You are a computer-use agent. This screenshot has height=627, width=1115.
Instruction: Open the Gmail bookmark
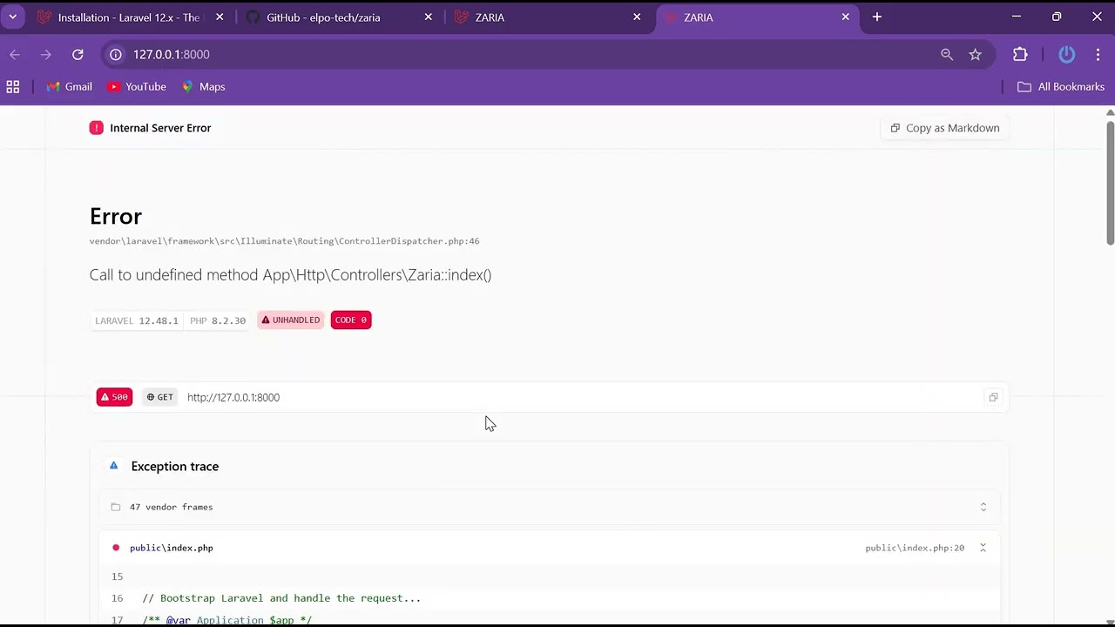[x=70, y=86]
